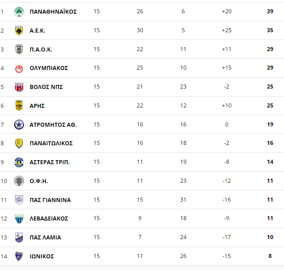Click the ΙΩΝΙΚΟΣ team name

point(42,256)
